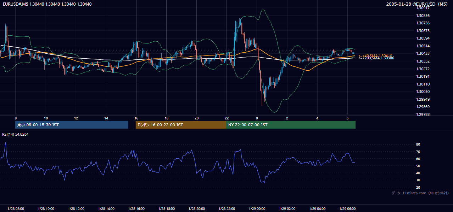Click price axis label 1.29869
453x212 pixels.
423,107
